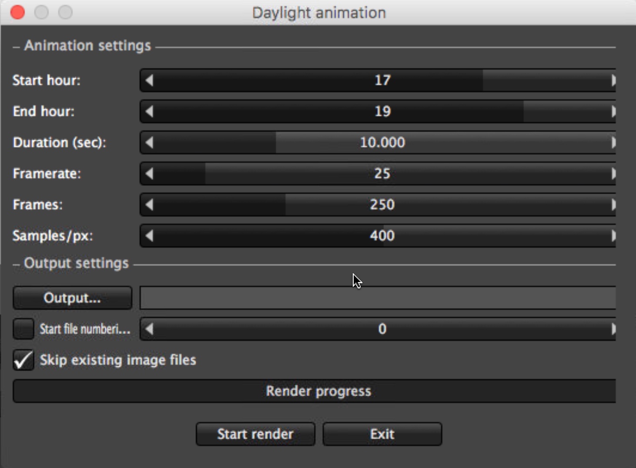Increase Samples/px using the right arrow

tap(613, 236)
